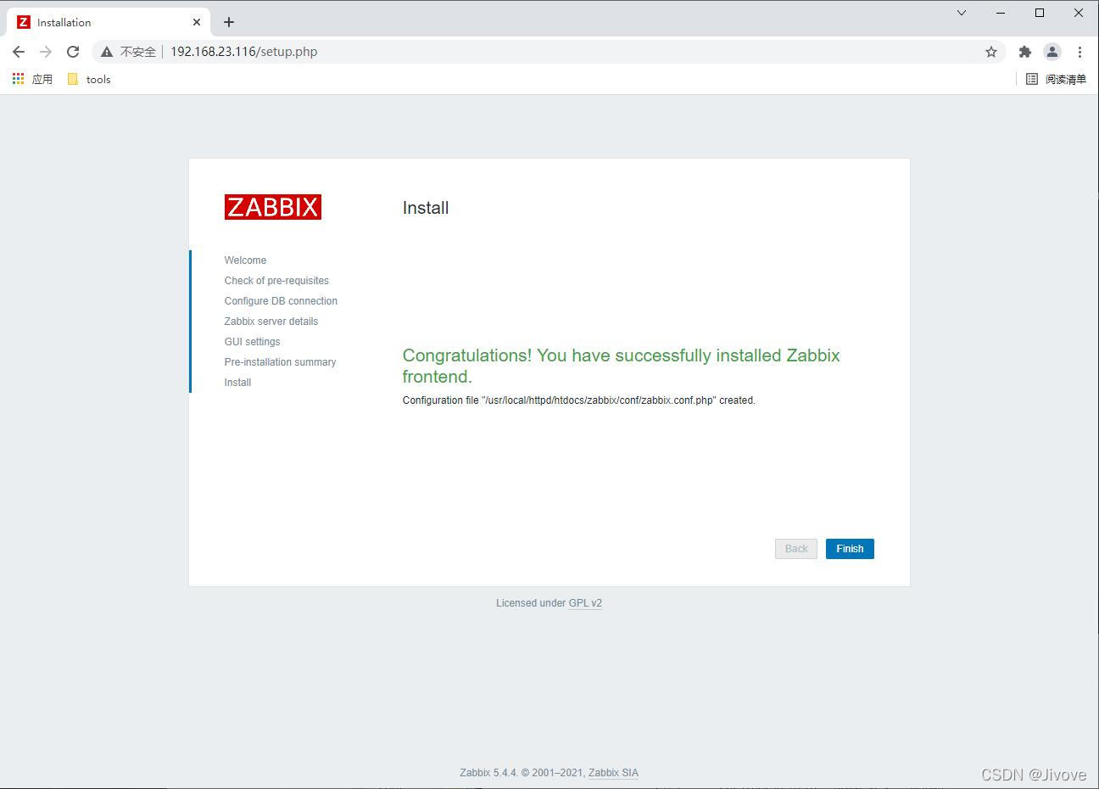Select the Install step
The width and height of the screenshot is (1099, 789).
237,383
